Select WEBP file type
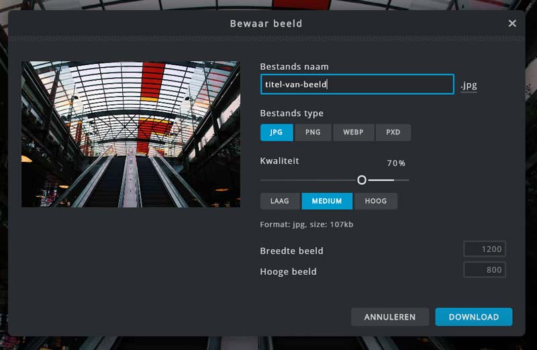The width and height of the screenshot is (537, 350). pos(353,132)
